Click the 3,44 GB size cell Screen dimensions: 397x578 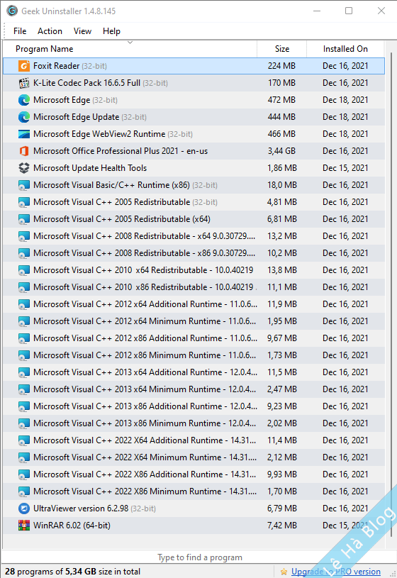[282, 151]
